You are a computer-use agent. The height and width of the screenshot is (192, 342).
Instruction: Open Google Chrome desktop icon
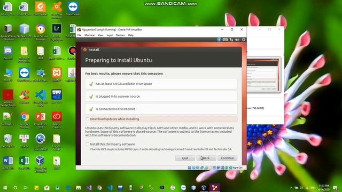pyautogui.click(x=24, y=120)
